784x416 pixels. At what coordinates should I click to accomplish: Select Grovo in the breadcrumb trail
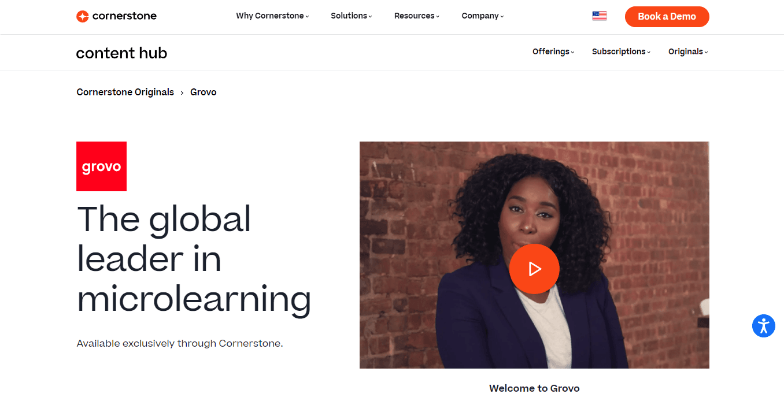pos(203,92)
